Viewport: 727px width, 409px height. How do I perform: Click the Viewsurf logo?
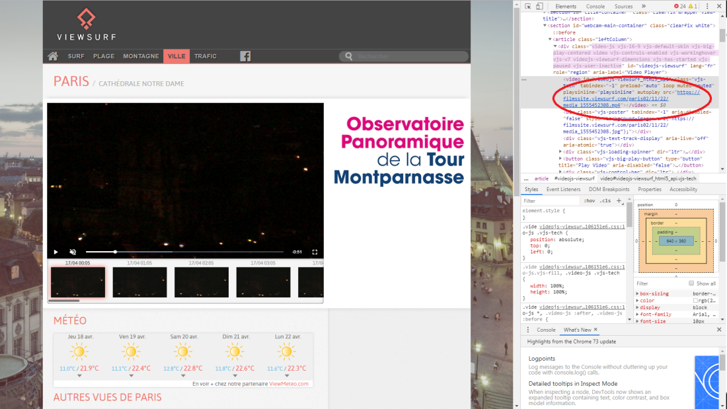(86, 24)
